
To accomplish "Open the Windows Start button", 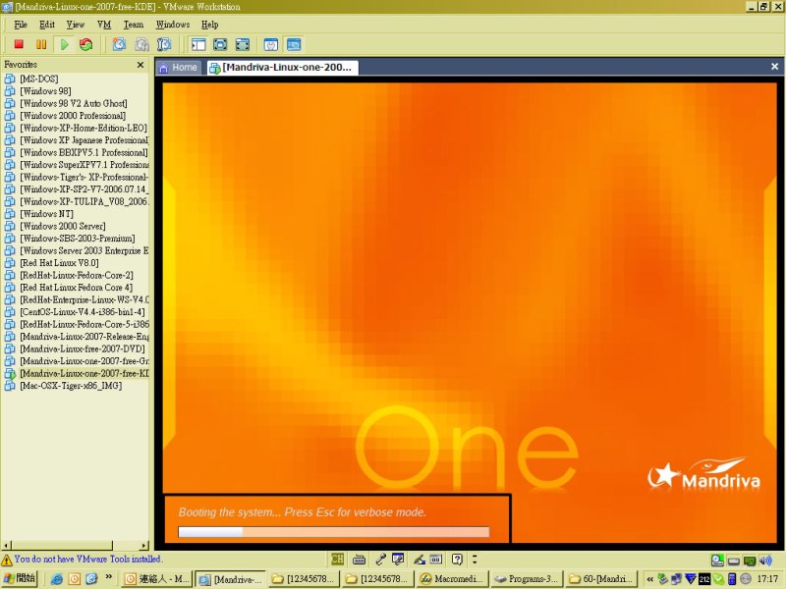I will (x=19, y=578).
